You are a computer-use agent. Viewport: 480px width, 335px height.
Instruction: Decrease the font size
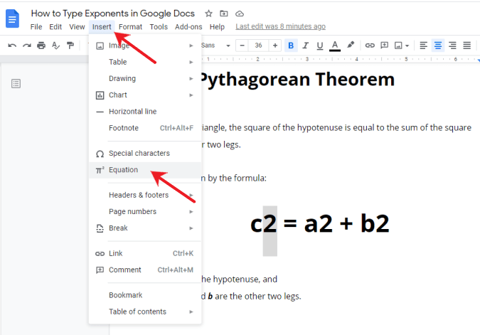(x=242, y=46)
